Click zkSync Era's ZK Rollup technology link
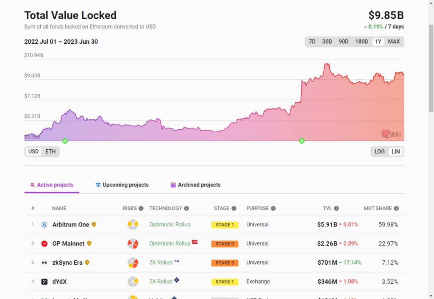434x299 pixels. click(x=161, y=263)
